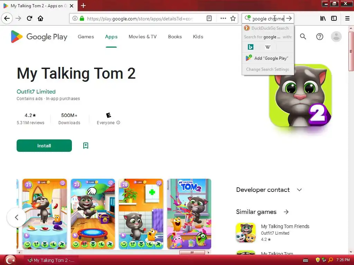Open the tray keyboard icon
The height and width of the screenshot is (265, 354).
[306, 260]
